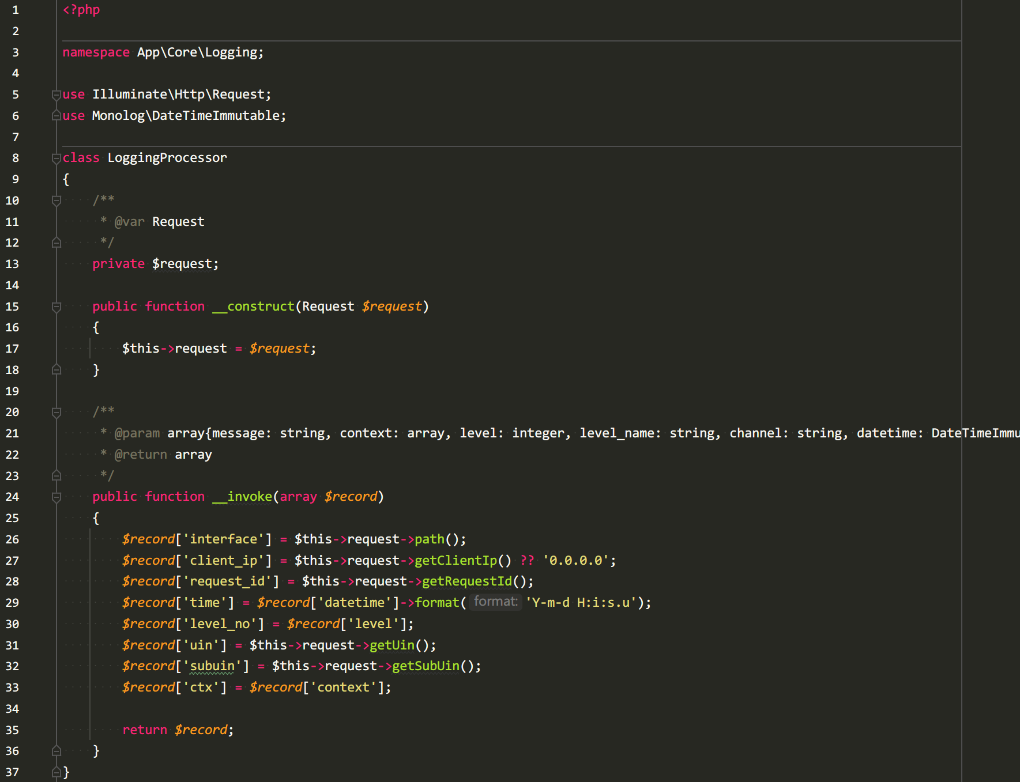The width and height of the screenshot is (1020, 782).
Task: Click '@param' tag on line 21
Action: click(137, 433)
